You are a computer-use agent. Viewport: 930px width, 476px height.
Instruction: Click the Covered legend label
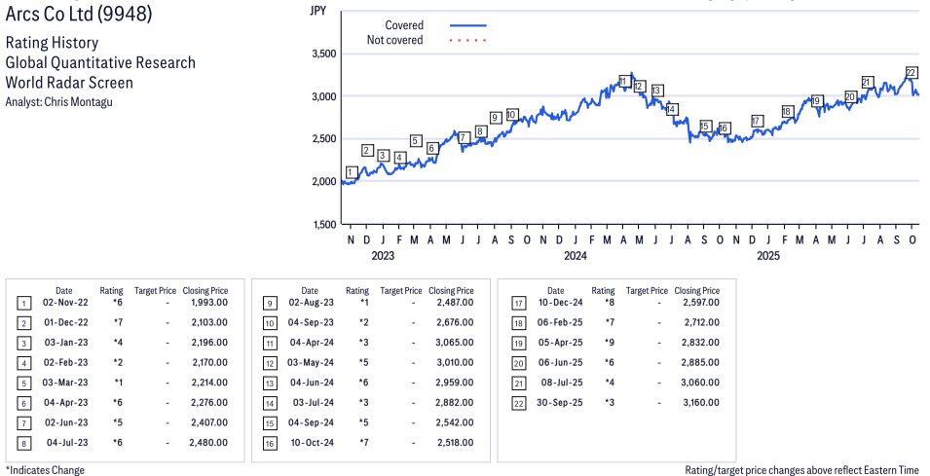coord(404,25)
